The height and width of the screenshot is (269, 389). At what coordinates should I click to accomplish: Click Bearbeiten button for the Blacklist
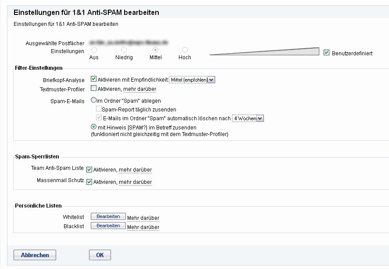(108, 226)
